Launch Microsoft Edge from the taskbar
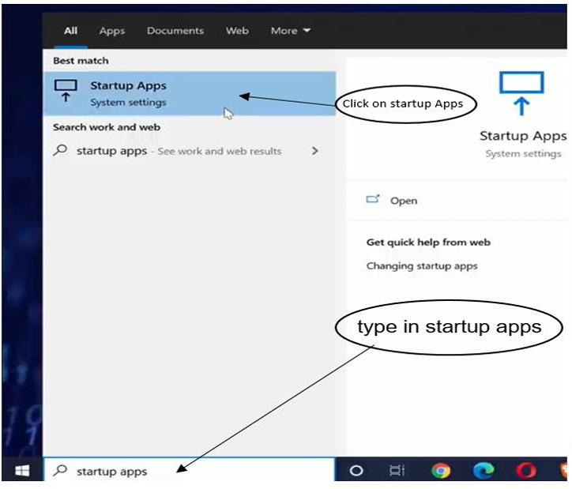The width and height of the screenshot is (572, 489). pos(483,471)
